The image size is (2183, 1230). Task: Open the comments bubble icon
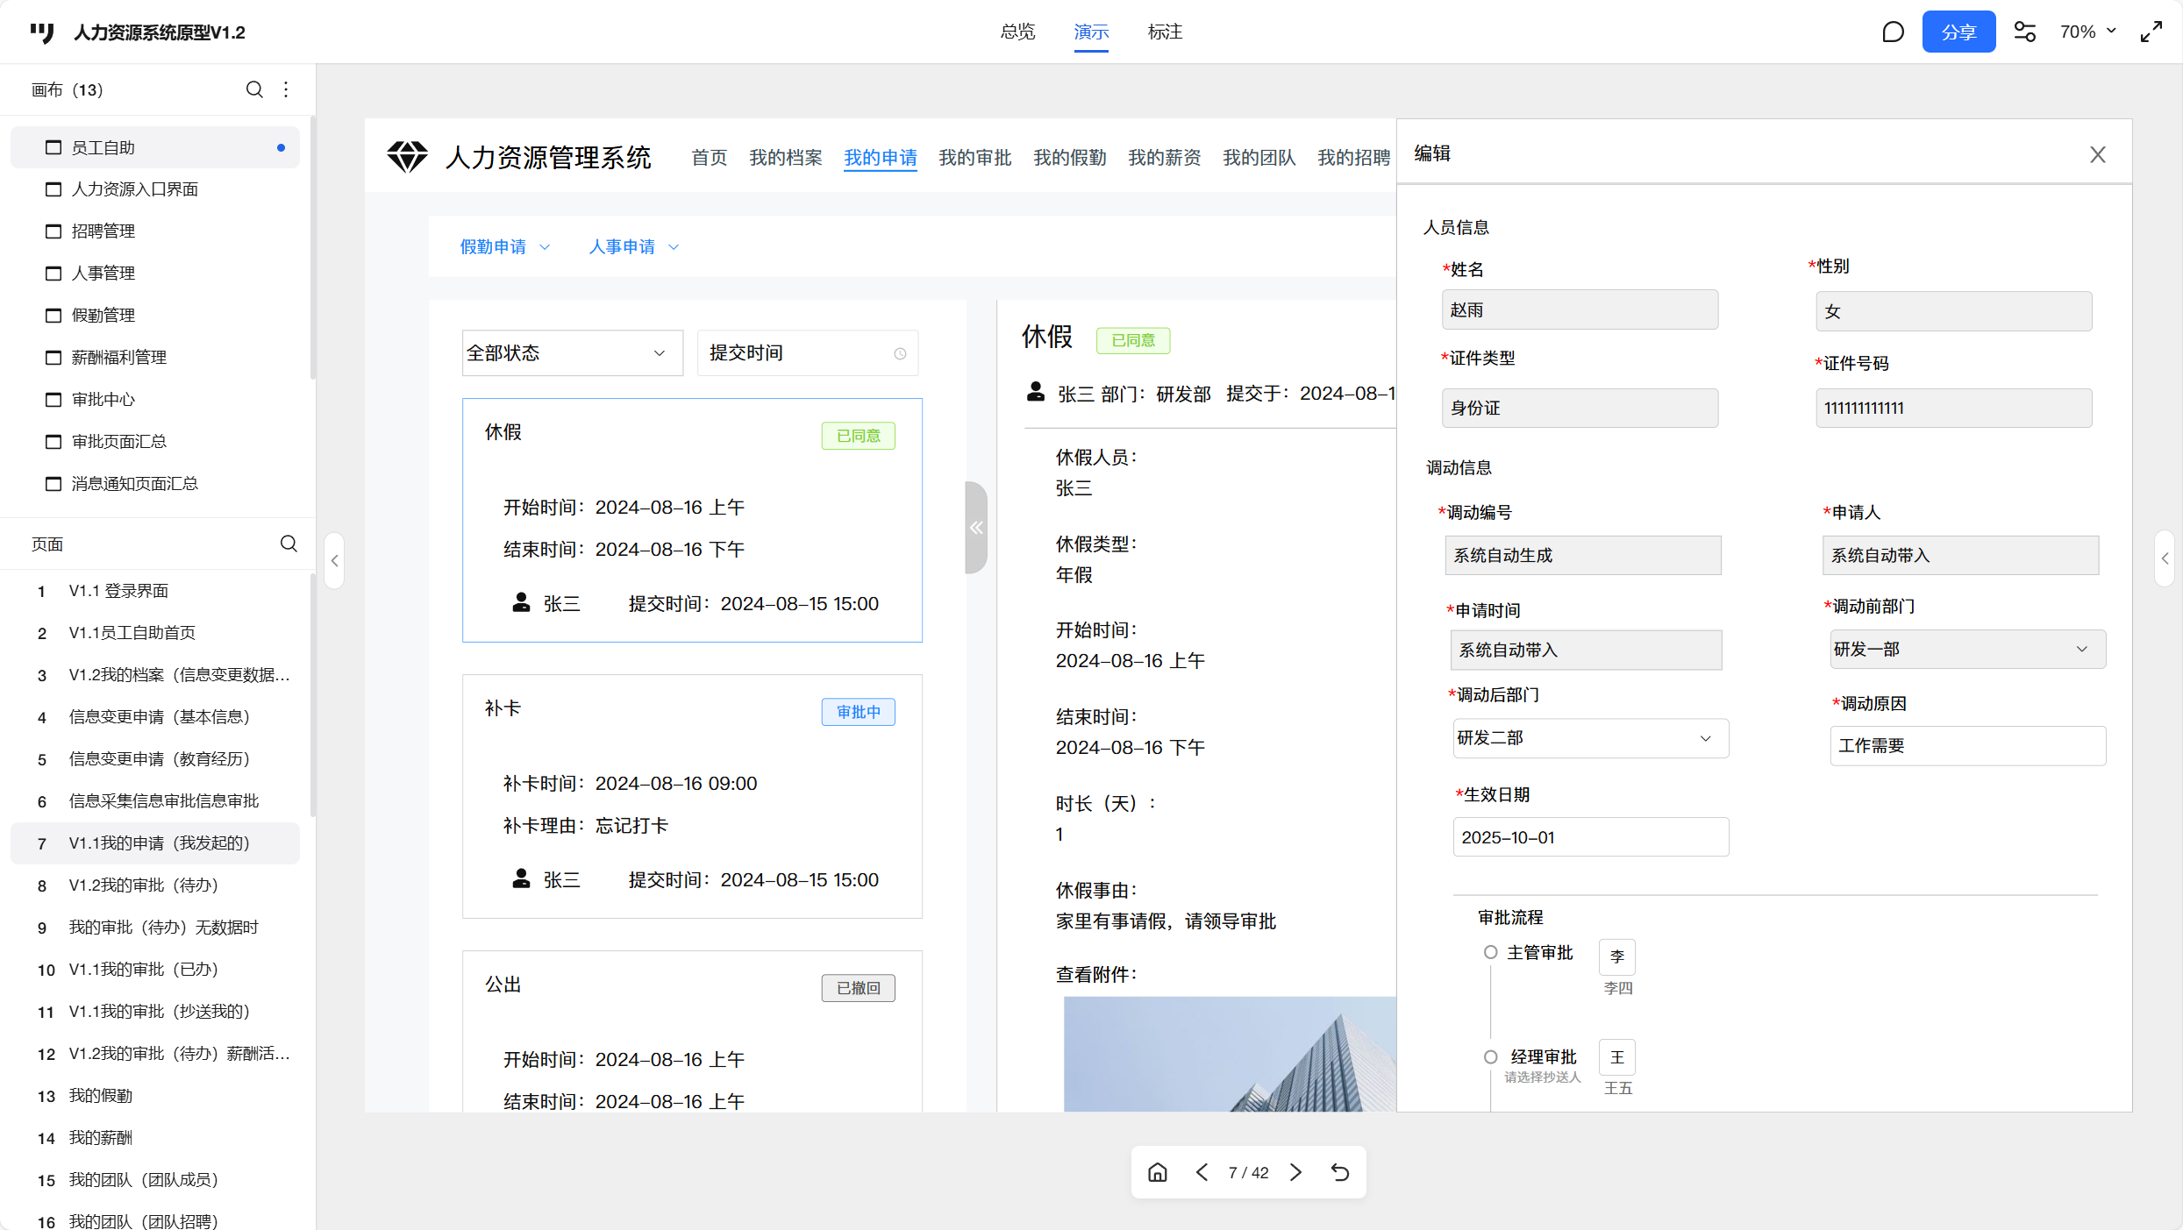1893,32
